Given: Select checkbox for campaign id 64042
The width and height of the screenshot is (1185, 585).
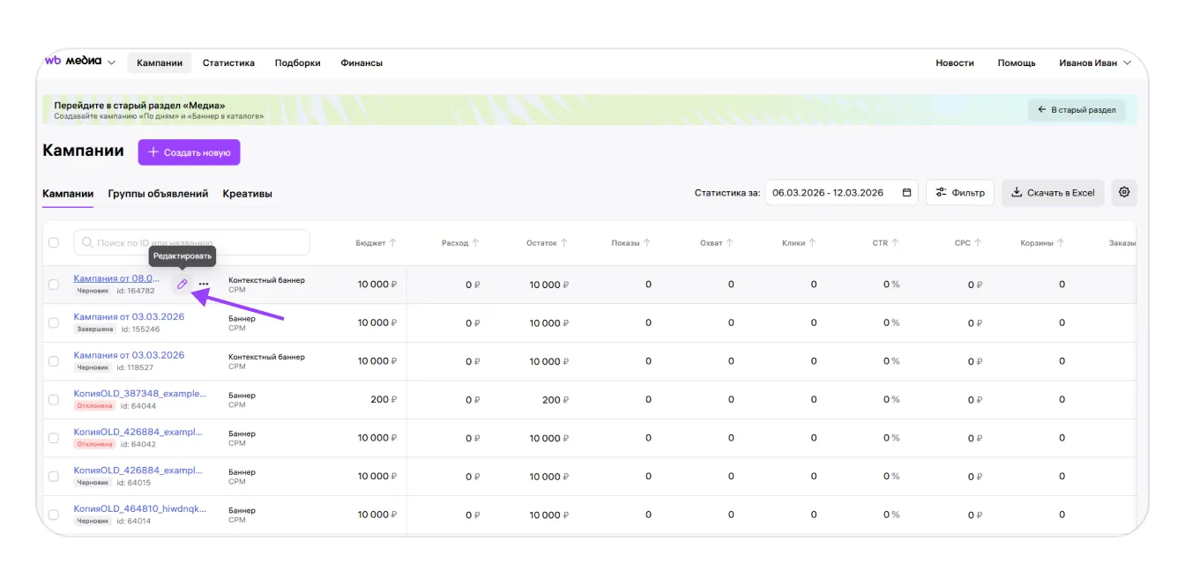Looking at the screenshot, I should pyautogui.click(x=54, y=438).
